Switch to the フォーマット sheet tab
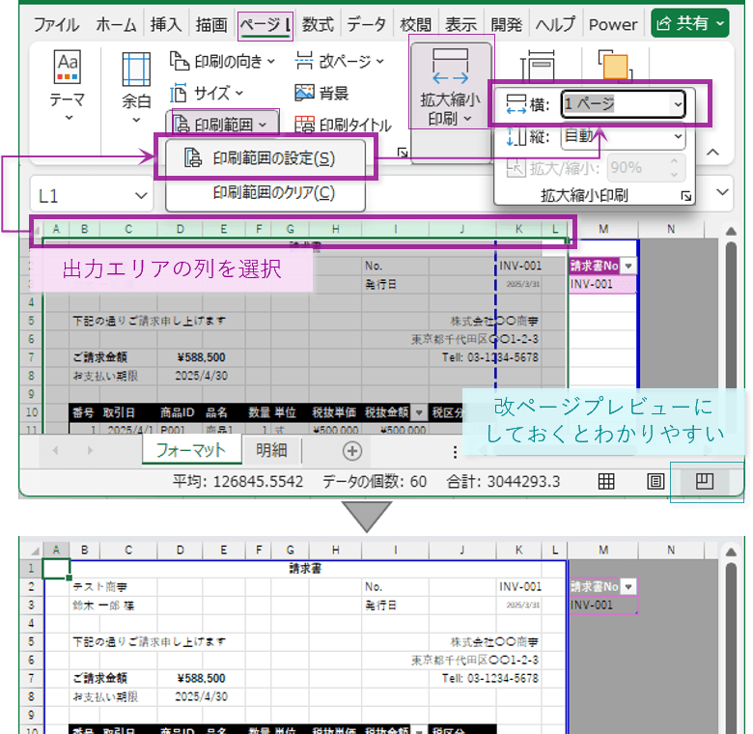Image resolution: width=753 pixels, height=734 pixels. point(191,450)
